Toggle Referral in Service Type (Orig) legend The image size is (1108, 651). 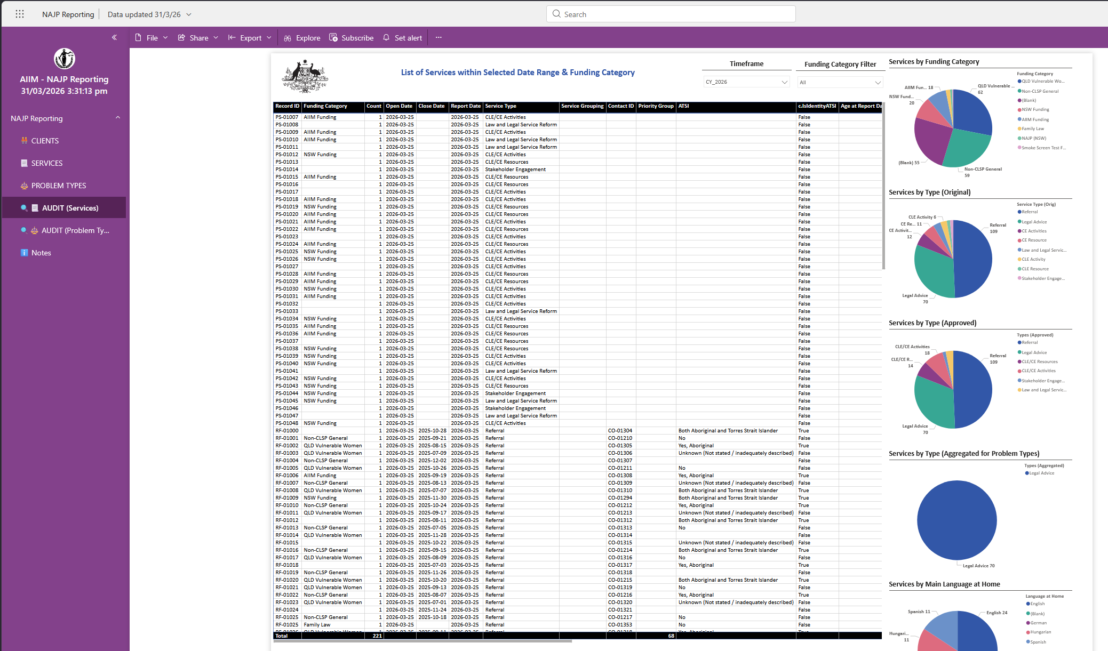click(x=1030, y=212)
